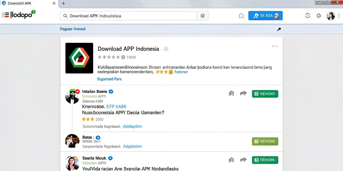This screenshot has height=171, width=343.
Task: Click the circular target icon in header
Action: point(307,15)
